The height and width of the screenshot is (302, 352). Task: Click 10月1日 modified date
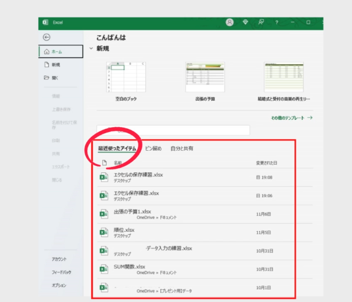(264, 287)
